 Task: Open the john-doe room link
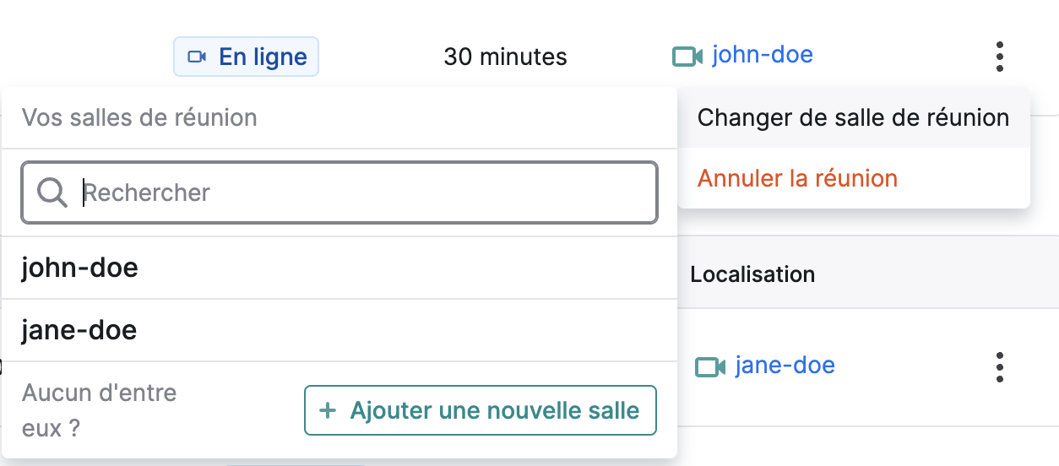click(763, 56)
